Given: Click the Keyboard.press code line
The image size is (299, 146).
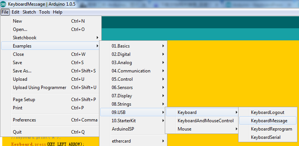Looking at the screenshot, I should point(48,144).
